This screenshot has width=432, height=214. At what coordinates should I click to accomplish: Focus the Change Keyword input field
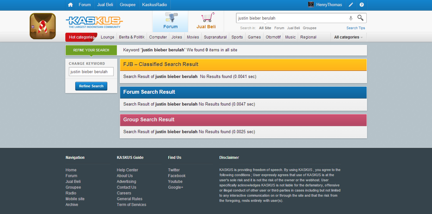point(91,72)
